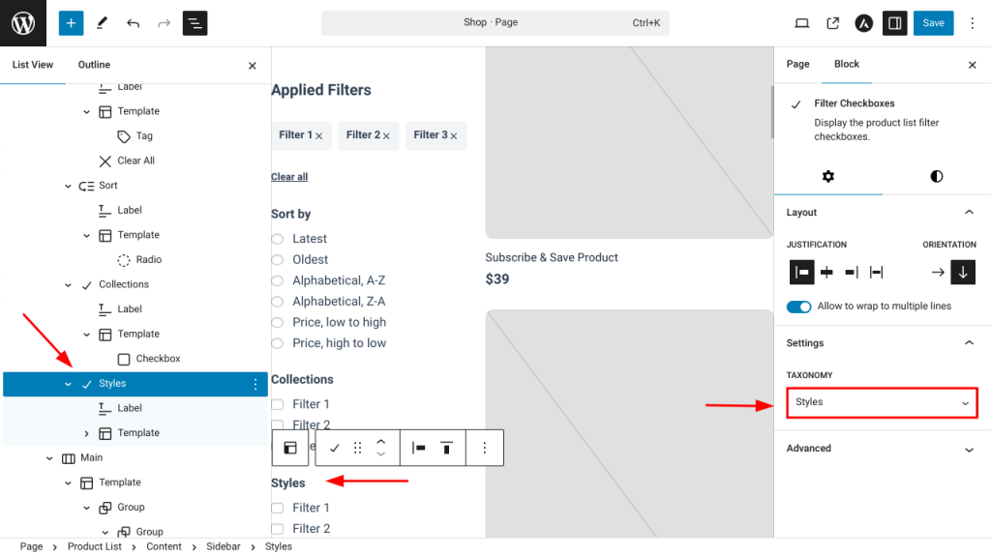Toggle Allow to wrap to multiple lines
Screen dimensions: 991x556
799,307
